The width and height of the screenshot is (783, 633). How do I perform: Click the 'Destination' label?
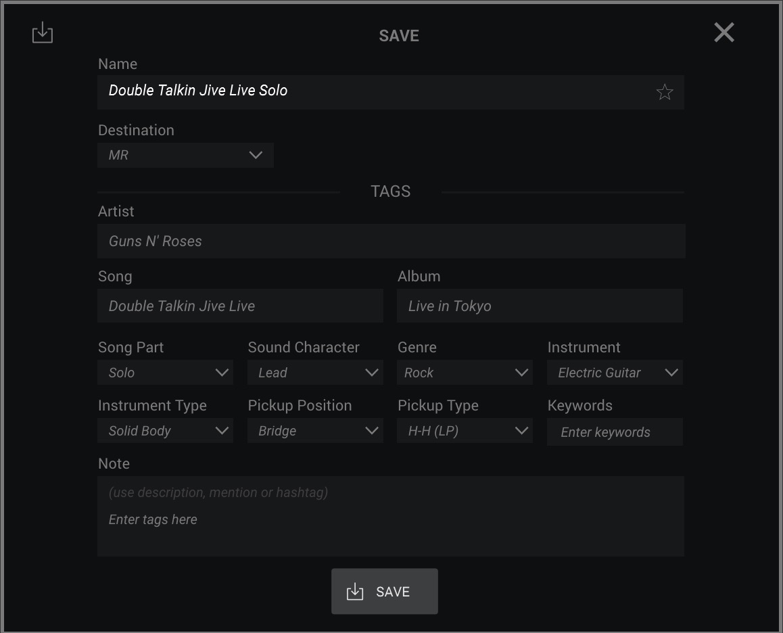[137, 131]
